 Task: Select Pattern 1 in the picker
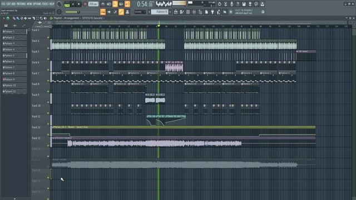tap(14, 32)
